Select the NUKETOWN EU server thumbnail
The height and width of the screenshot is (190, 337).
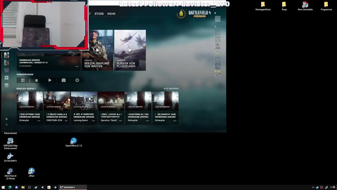pyautogui.click(x=138, y=101)
